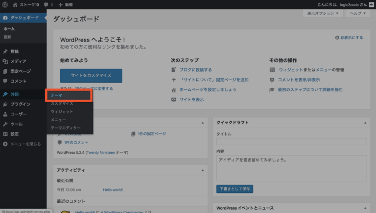Open the Hello world! post link
Image resolution: width=376 pixels, height=213 pixels.
pos(113,190)
